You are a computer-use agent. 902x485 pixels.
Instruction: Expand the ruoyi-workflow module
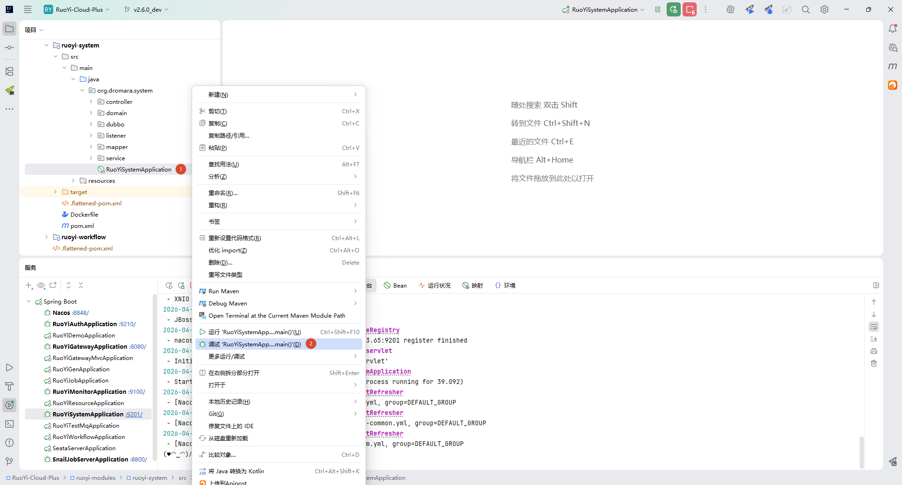pos(46,237)
